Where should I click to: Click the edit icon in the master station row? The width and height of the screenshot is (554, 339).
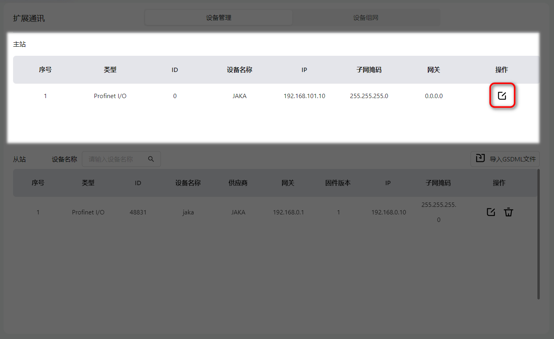tap(502, 96)
